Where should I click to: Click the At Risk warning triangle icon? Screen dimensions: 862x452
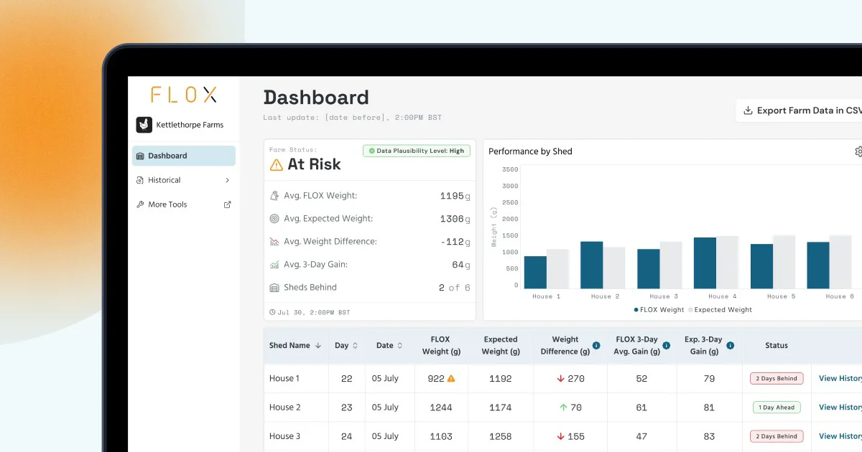click(x=277, y=165)
